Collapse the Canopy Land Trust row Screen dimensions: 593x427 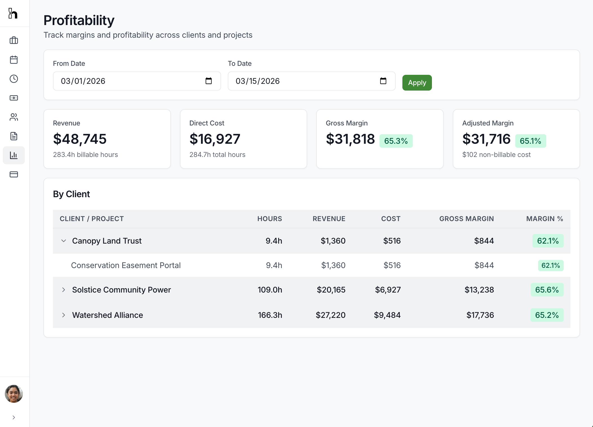click(x=63, y=241)
